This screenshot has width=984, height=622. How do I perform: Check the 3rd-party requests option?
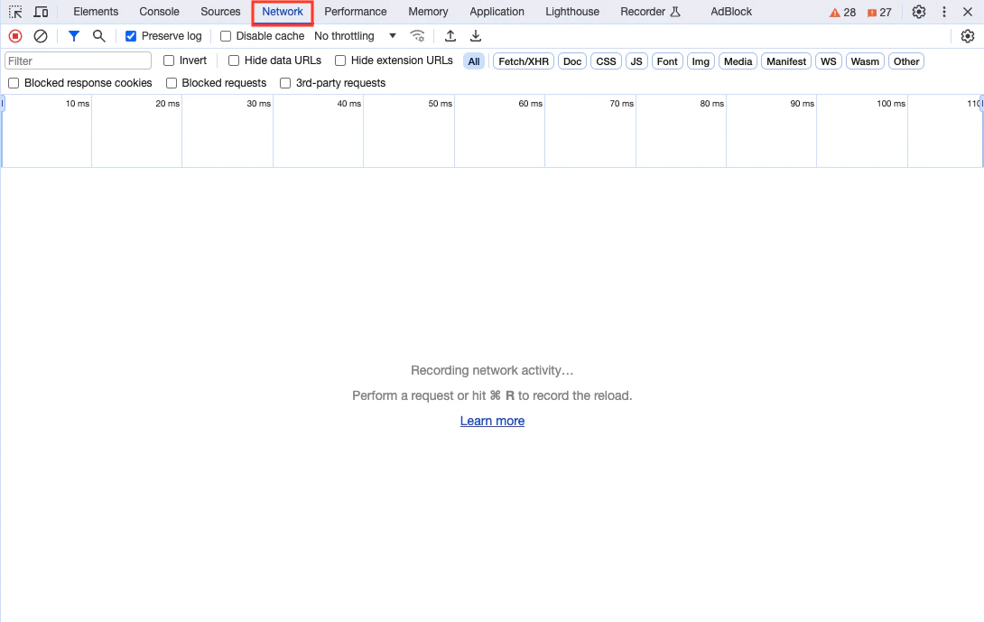285,83
